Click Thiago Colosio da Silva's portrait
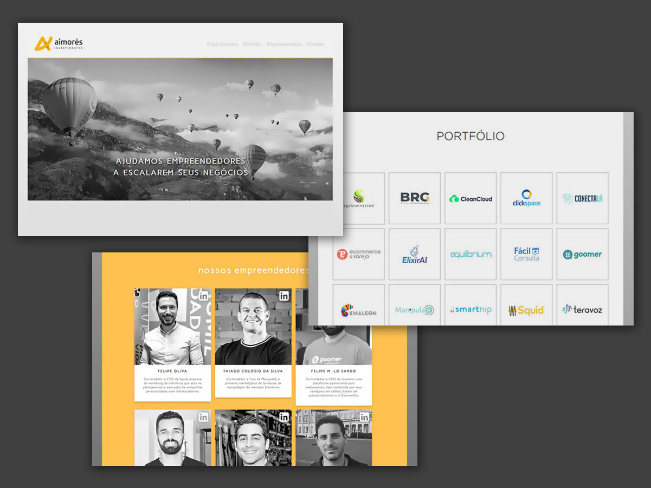This screenshot has width=651, height=488. (x=253, y=327)
